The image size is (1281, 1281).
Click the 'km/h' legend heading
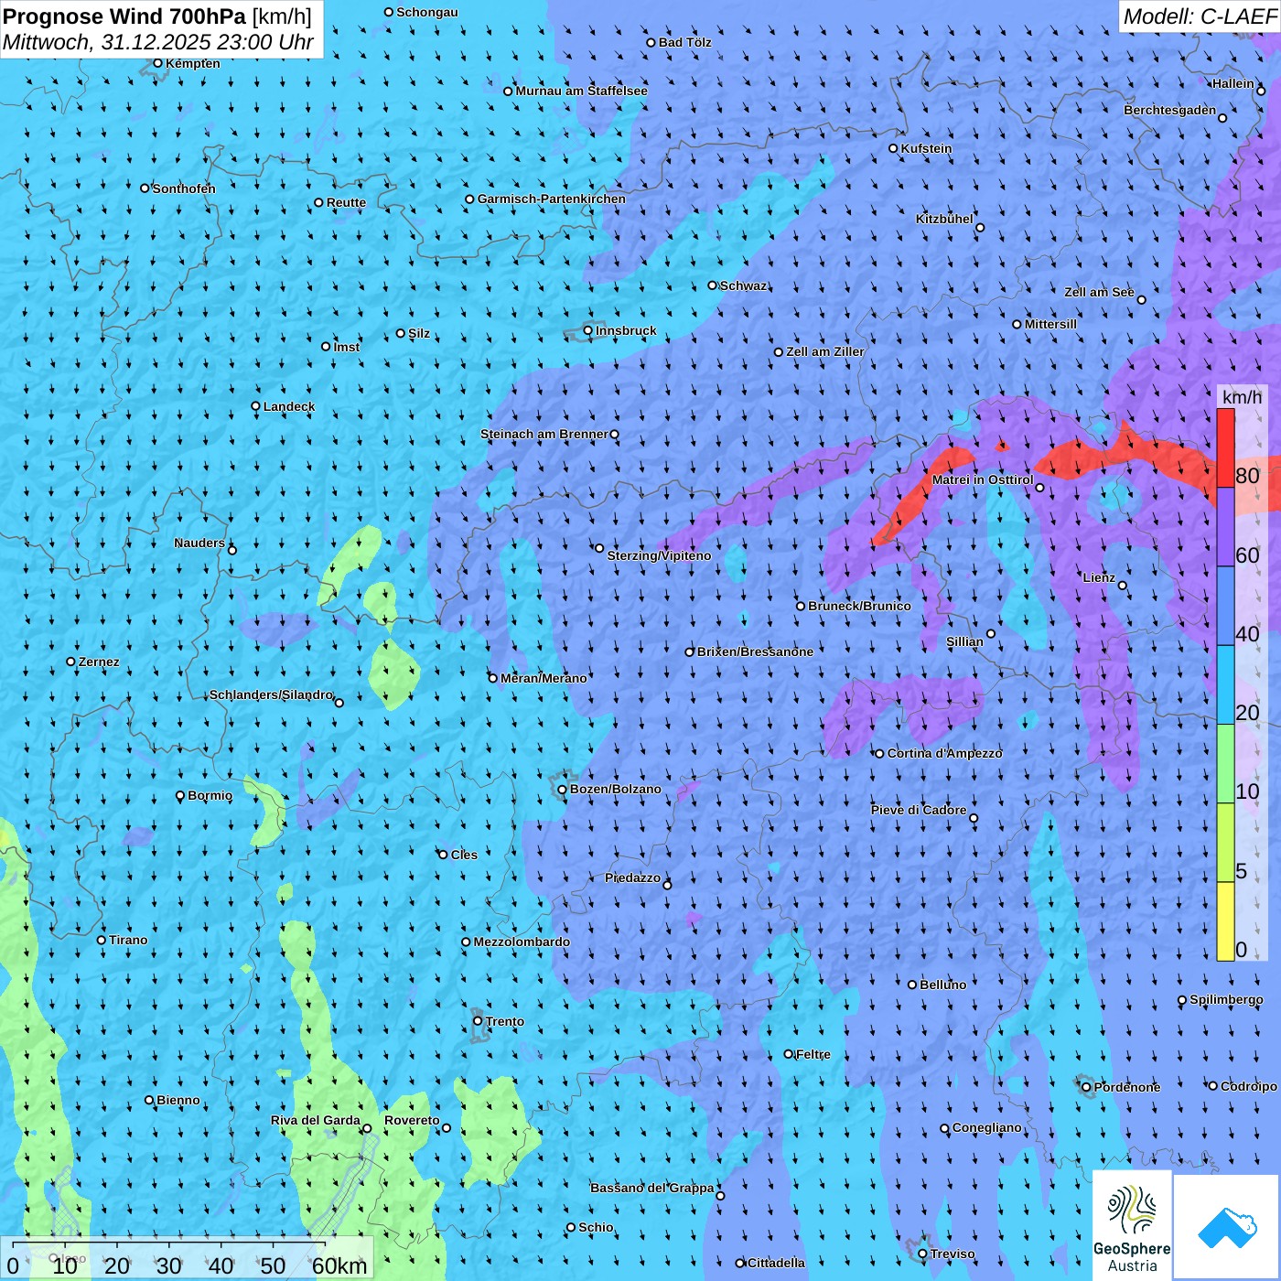[1242, 397]
